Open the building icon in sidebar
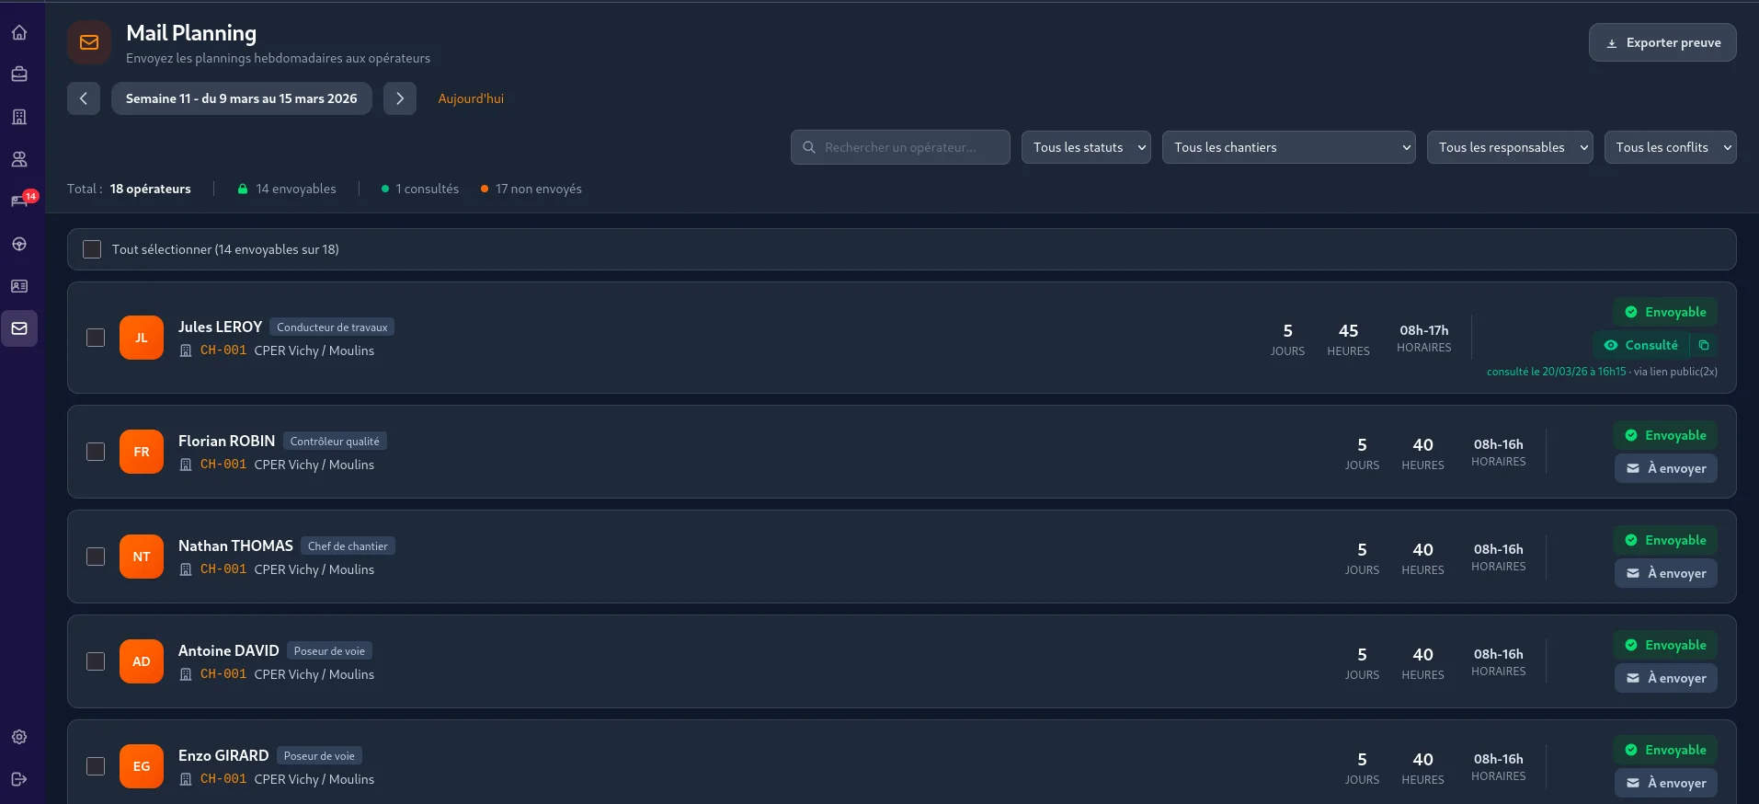 pyautogui.click(x=19, y=117)
